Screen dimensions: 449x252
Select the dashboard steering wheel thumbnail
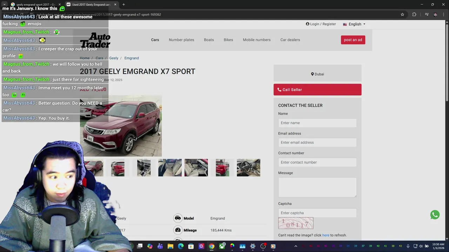(248, 168)
